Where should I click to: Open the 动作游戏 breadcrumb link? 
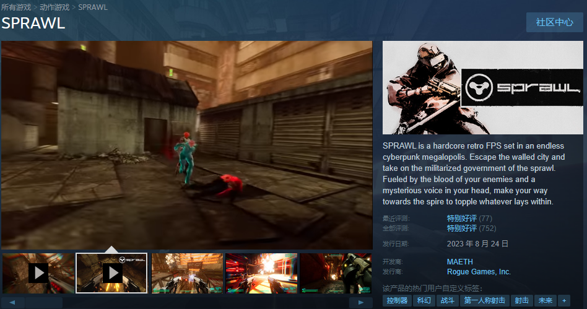(54, 7)
